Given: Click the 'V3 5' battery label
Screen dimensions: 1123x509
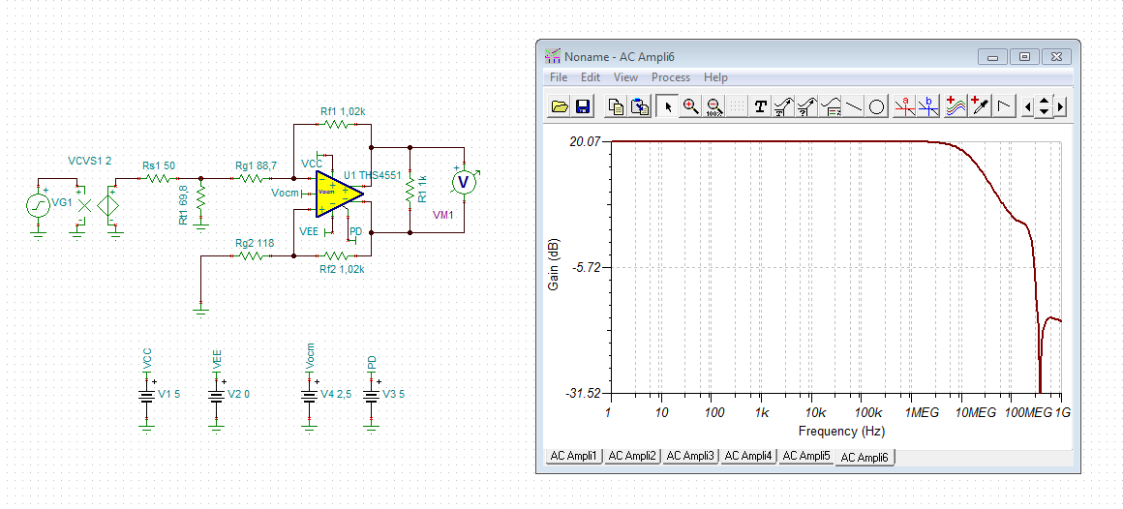Looking at the screenshot, I should pos(394,394).
